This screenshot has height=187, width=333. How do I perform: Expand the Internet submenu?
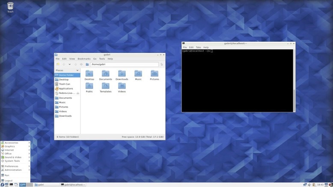coord(15,150)
